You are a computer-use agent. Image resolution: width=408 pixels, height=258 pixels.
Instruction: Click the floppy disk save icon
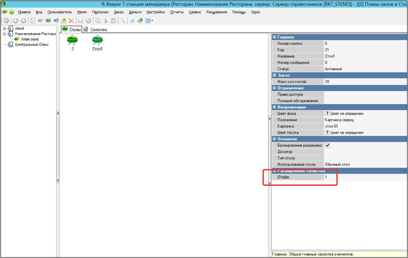[80, 21]
